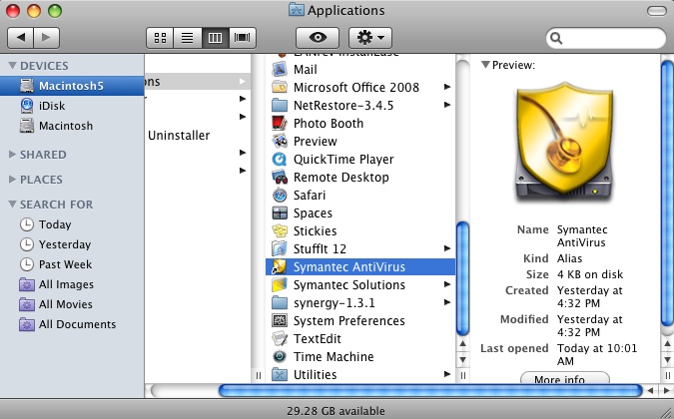This screenshot has height=419, width=674.
Task: Select the Safari compass icon
Action: 280,196
